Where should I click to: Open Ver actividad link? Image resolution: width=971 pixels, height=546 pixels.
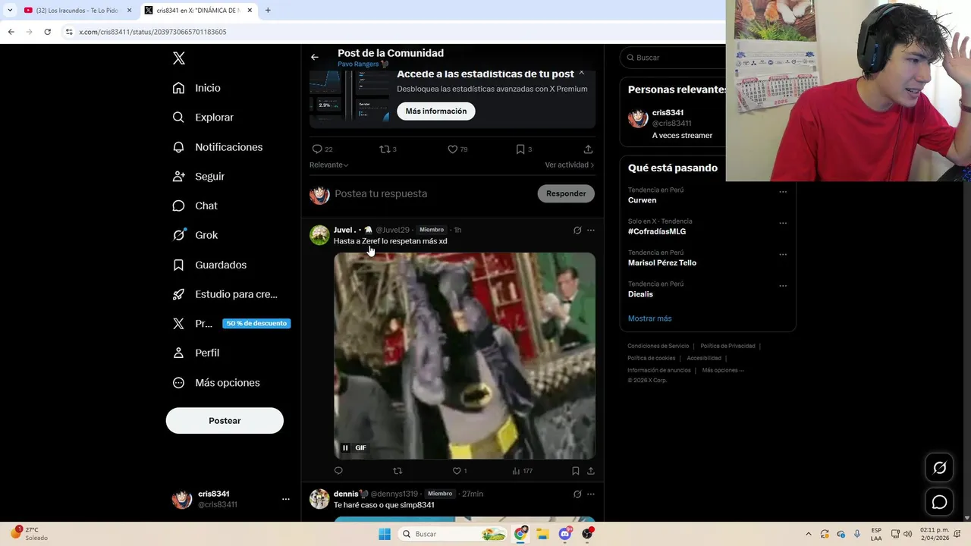point(569,165)
